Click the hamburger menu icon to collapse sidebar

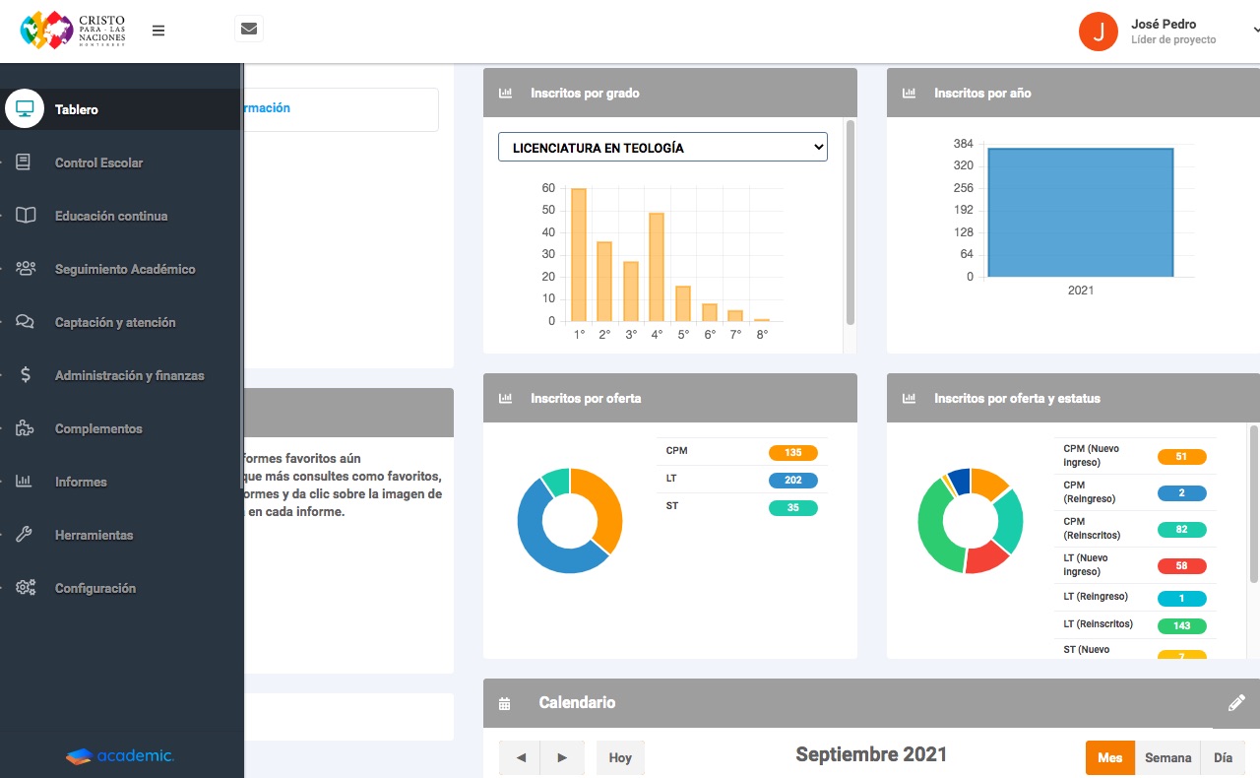point(158,31)
